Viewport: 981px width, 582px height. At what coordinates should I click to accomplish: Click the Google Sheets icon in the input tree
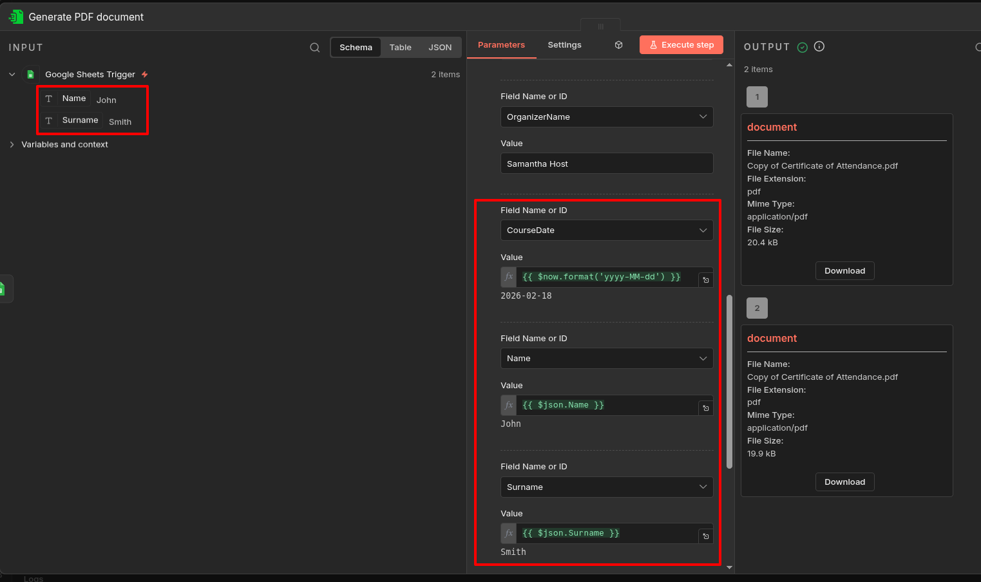[x=31, y=74]
